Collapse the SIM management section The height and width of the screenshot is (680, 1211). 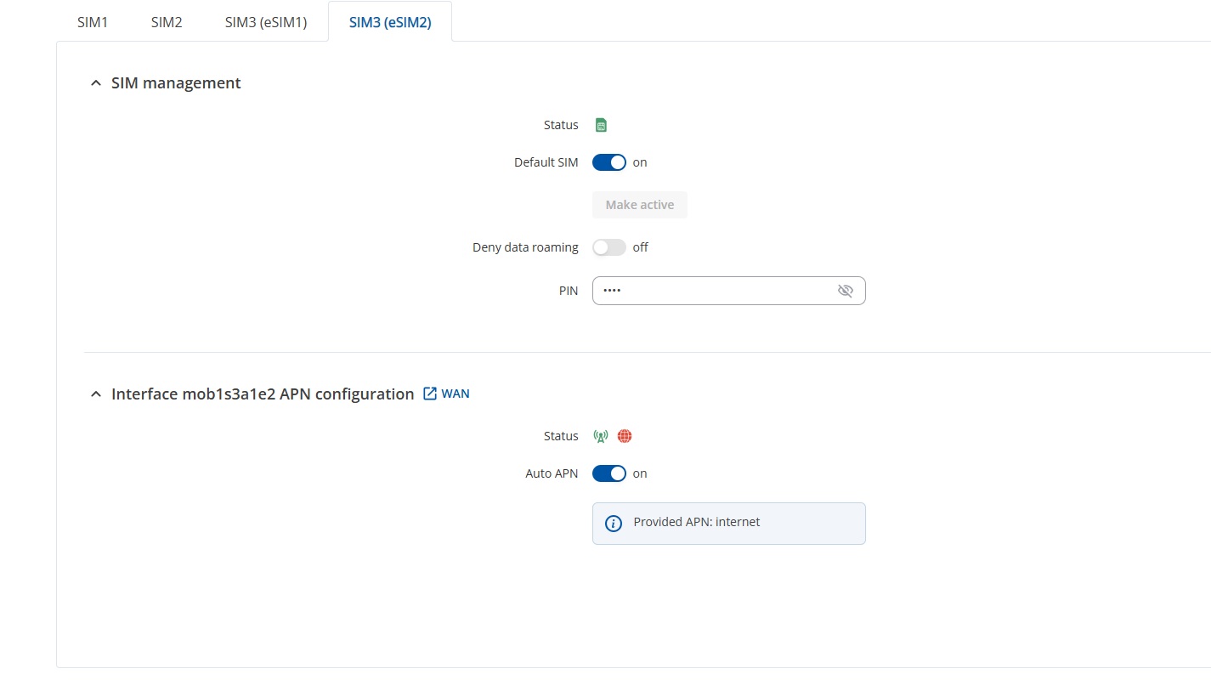click(x=96, y=83)
